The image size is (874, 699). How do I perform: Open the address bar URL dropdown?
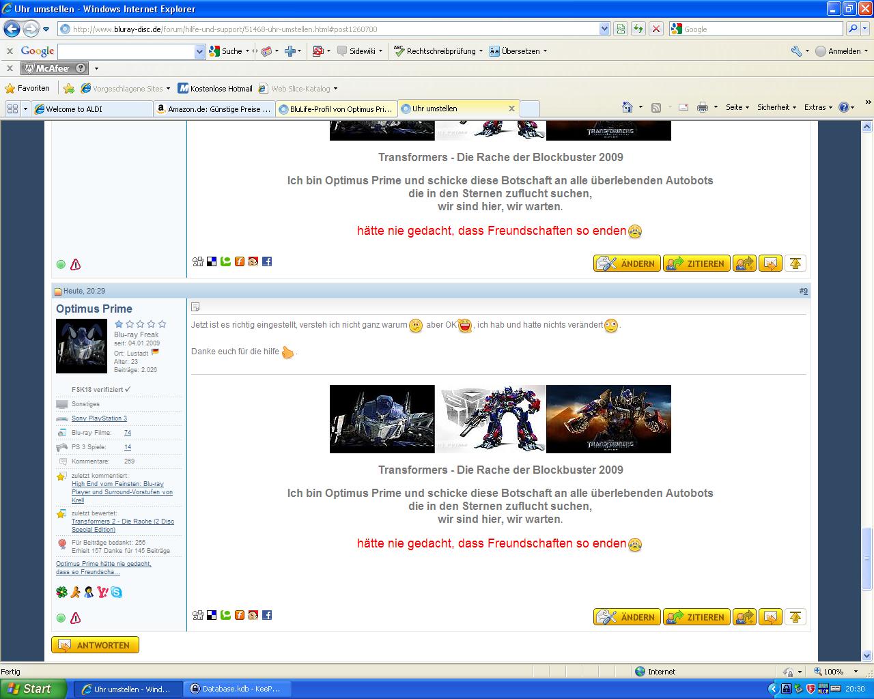pos(604,29)
